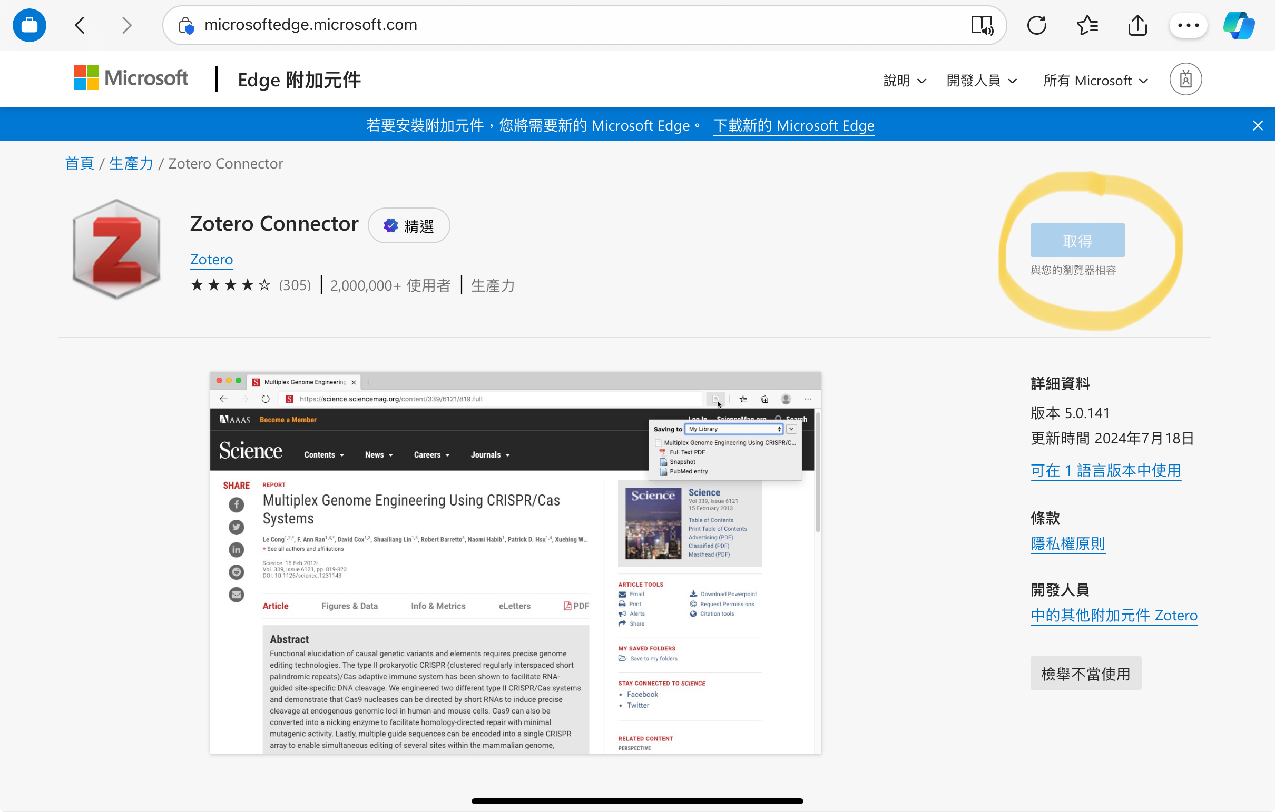Go back with the left arrow
Screen dimensions: 1275x812
[80, 25]
